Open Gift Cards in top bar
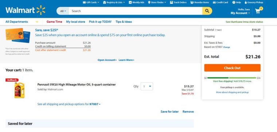 point(91,3)
